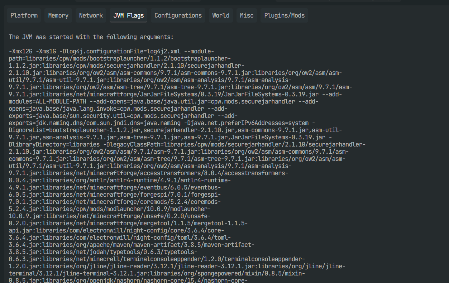The image size is (449, 283).
Task: Click the line starting with "DlibraryDirectory=libraries"
Action: pyautogui.click(x=187, y=144)
